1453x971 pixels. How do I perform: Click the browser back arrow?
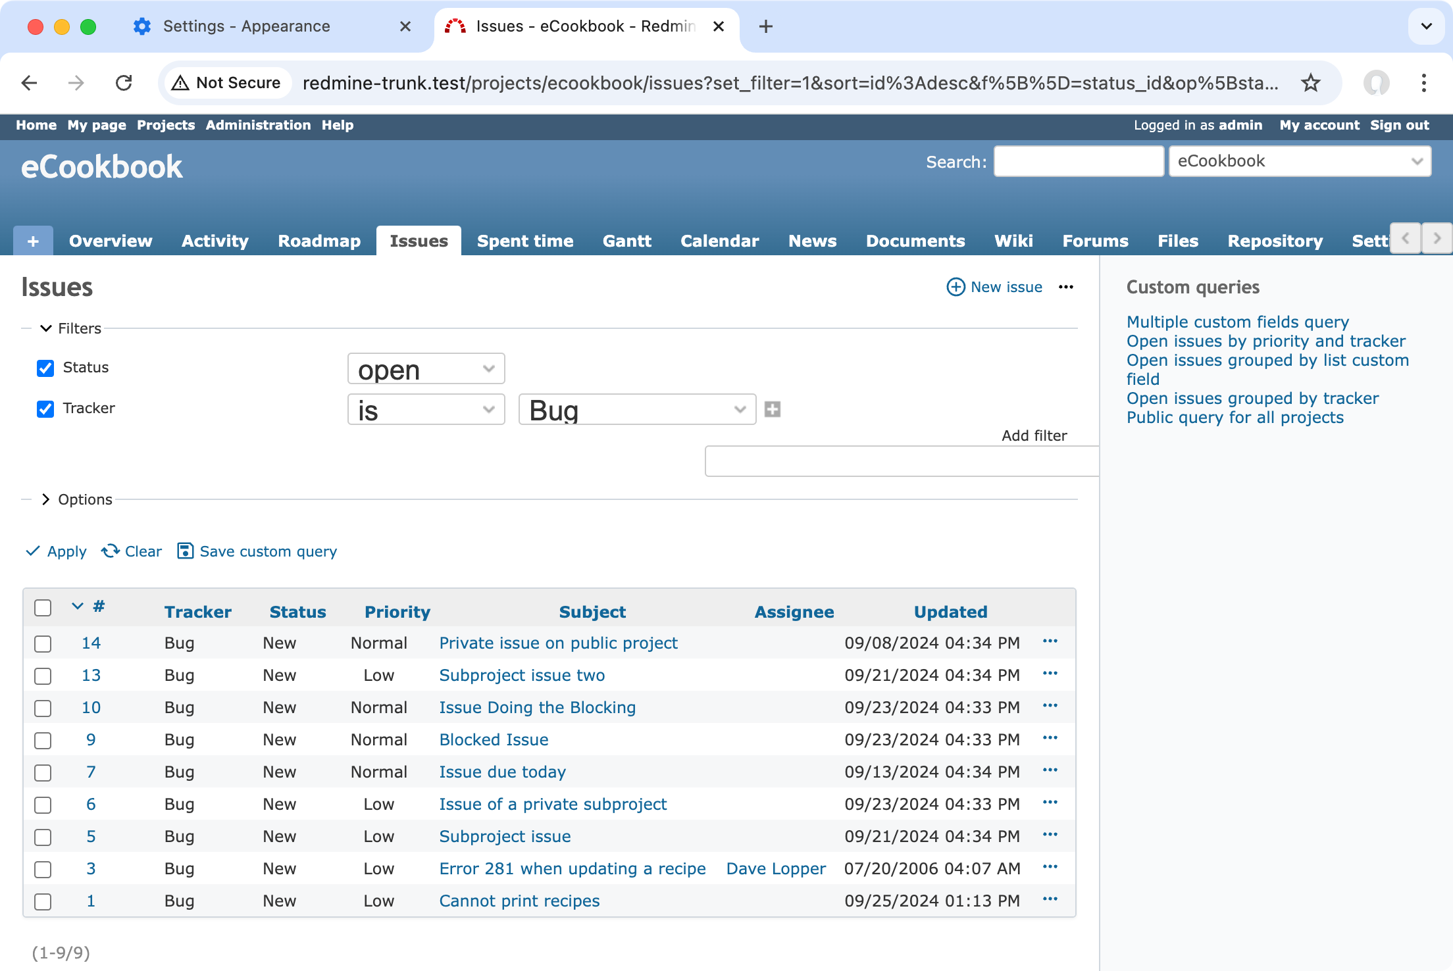tap(30, 83)
